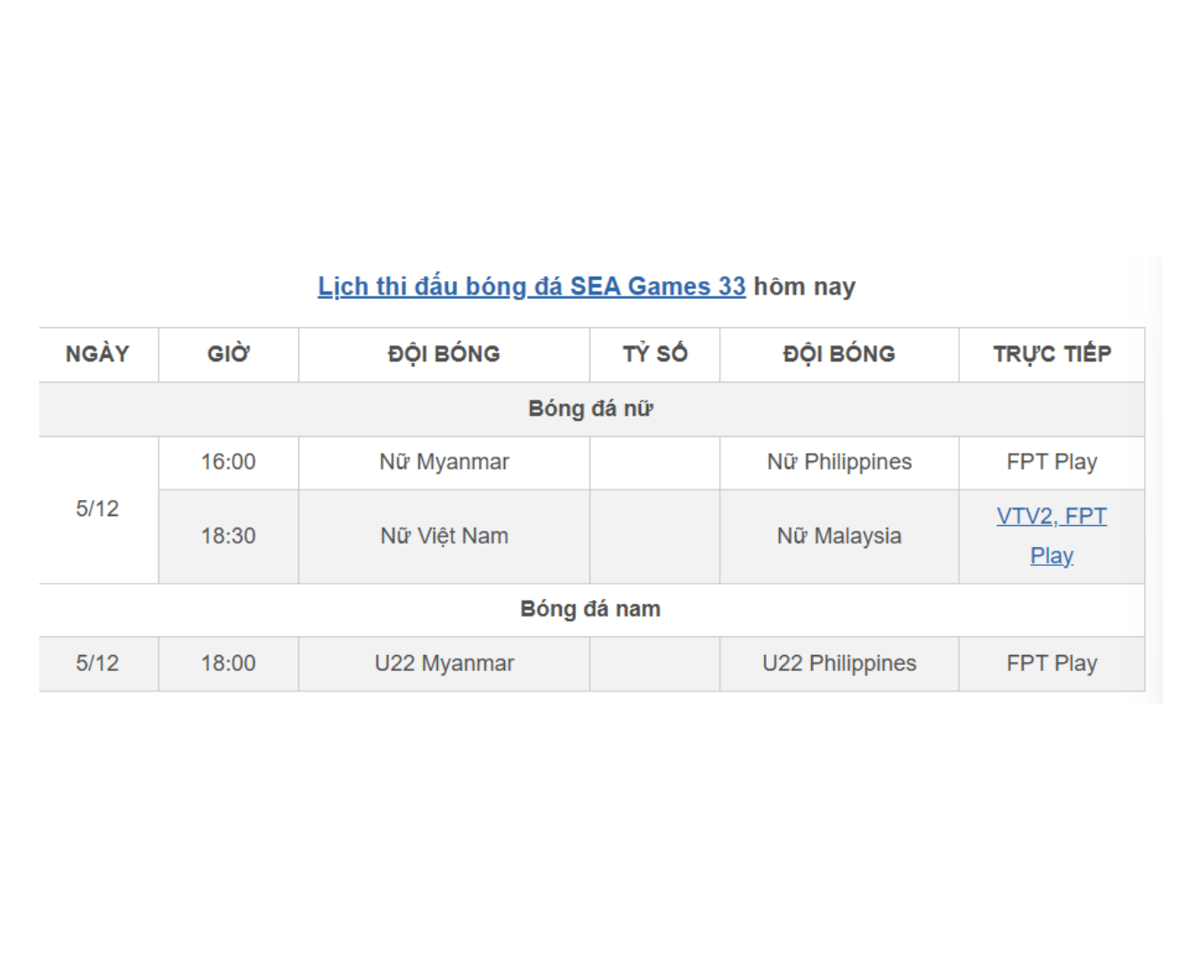Image resolution: width=1202 pixels, height=961 pixels.
Task: Click FPT Play in the Nữ Myanmar row
Action: (1052, 462)
